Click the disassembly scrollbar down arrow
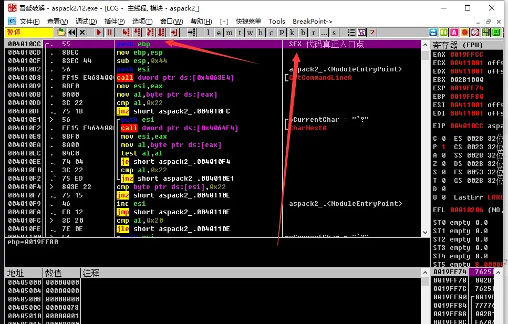 426,232
